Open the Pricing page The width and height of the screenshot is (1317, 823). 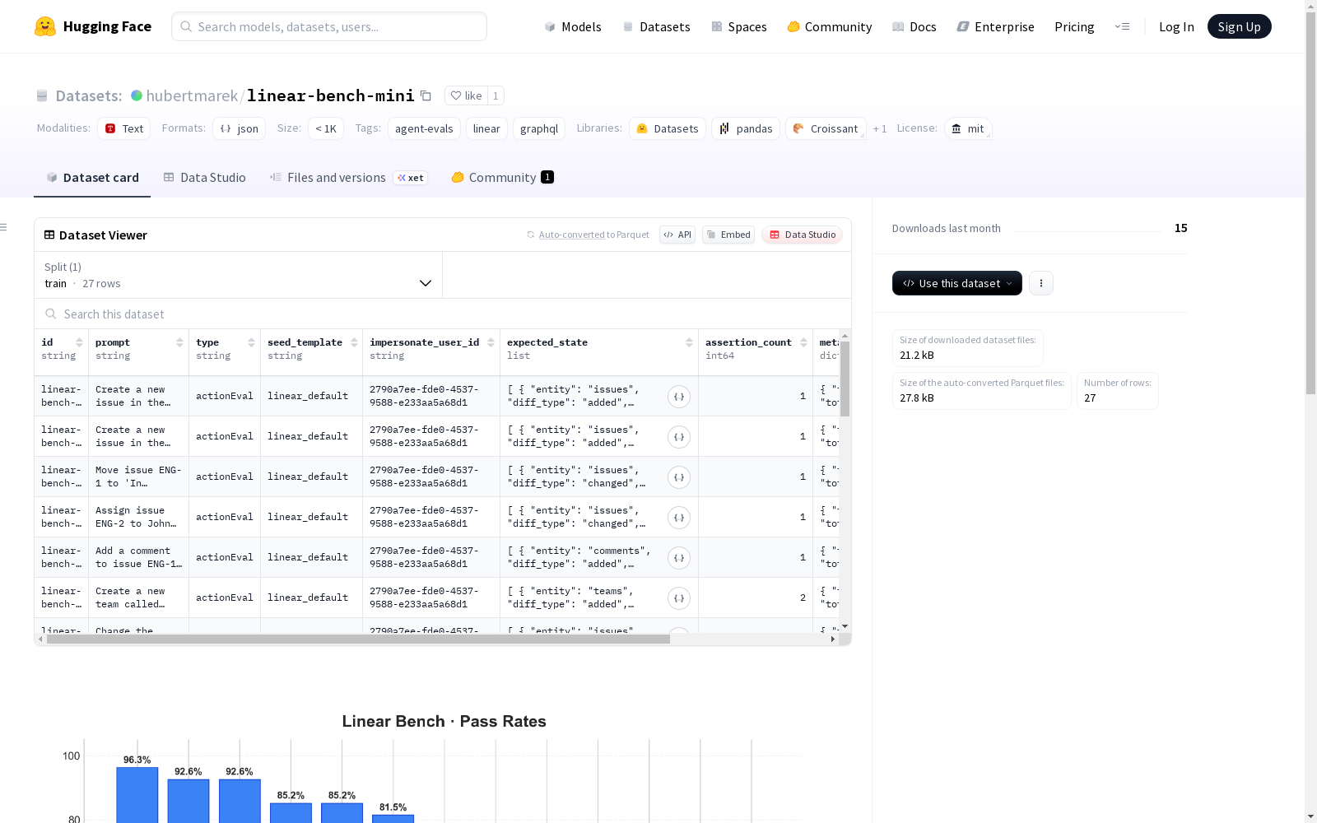(x=1074, y=26)
